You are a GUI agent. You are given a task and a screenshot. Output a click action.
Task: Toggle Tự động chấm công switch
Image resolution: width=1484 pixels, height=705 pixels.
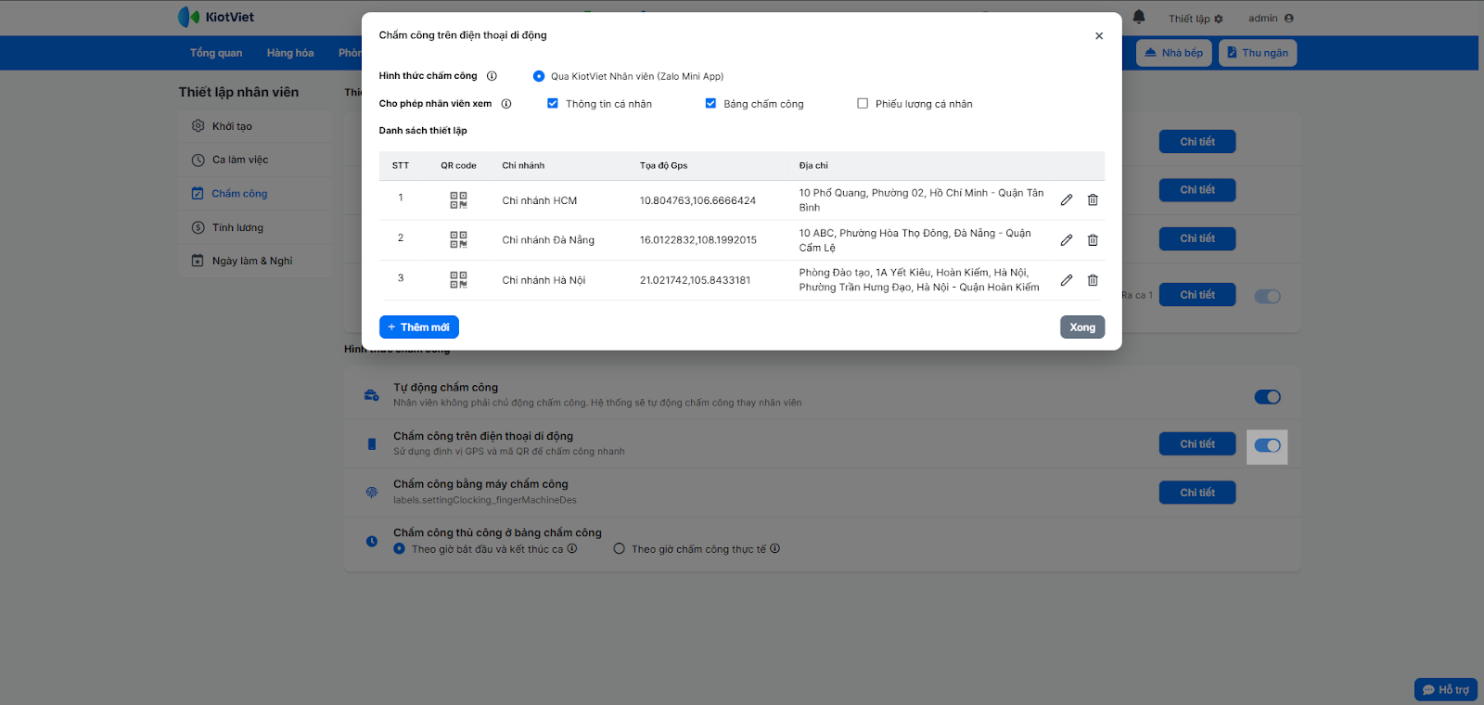coord(1267,397)
